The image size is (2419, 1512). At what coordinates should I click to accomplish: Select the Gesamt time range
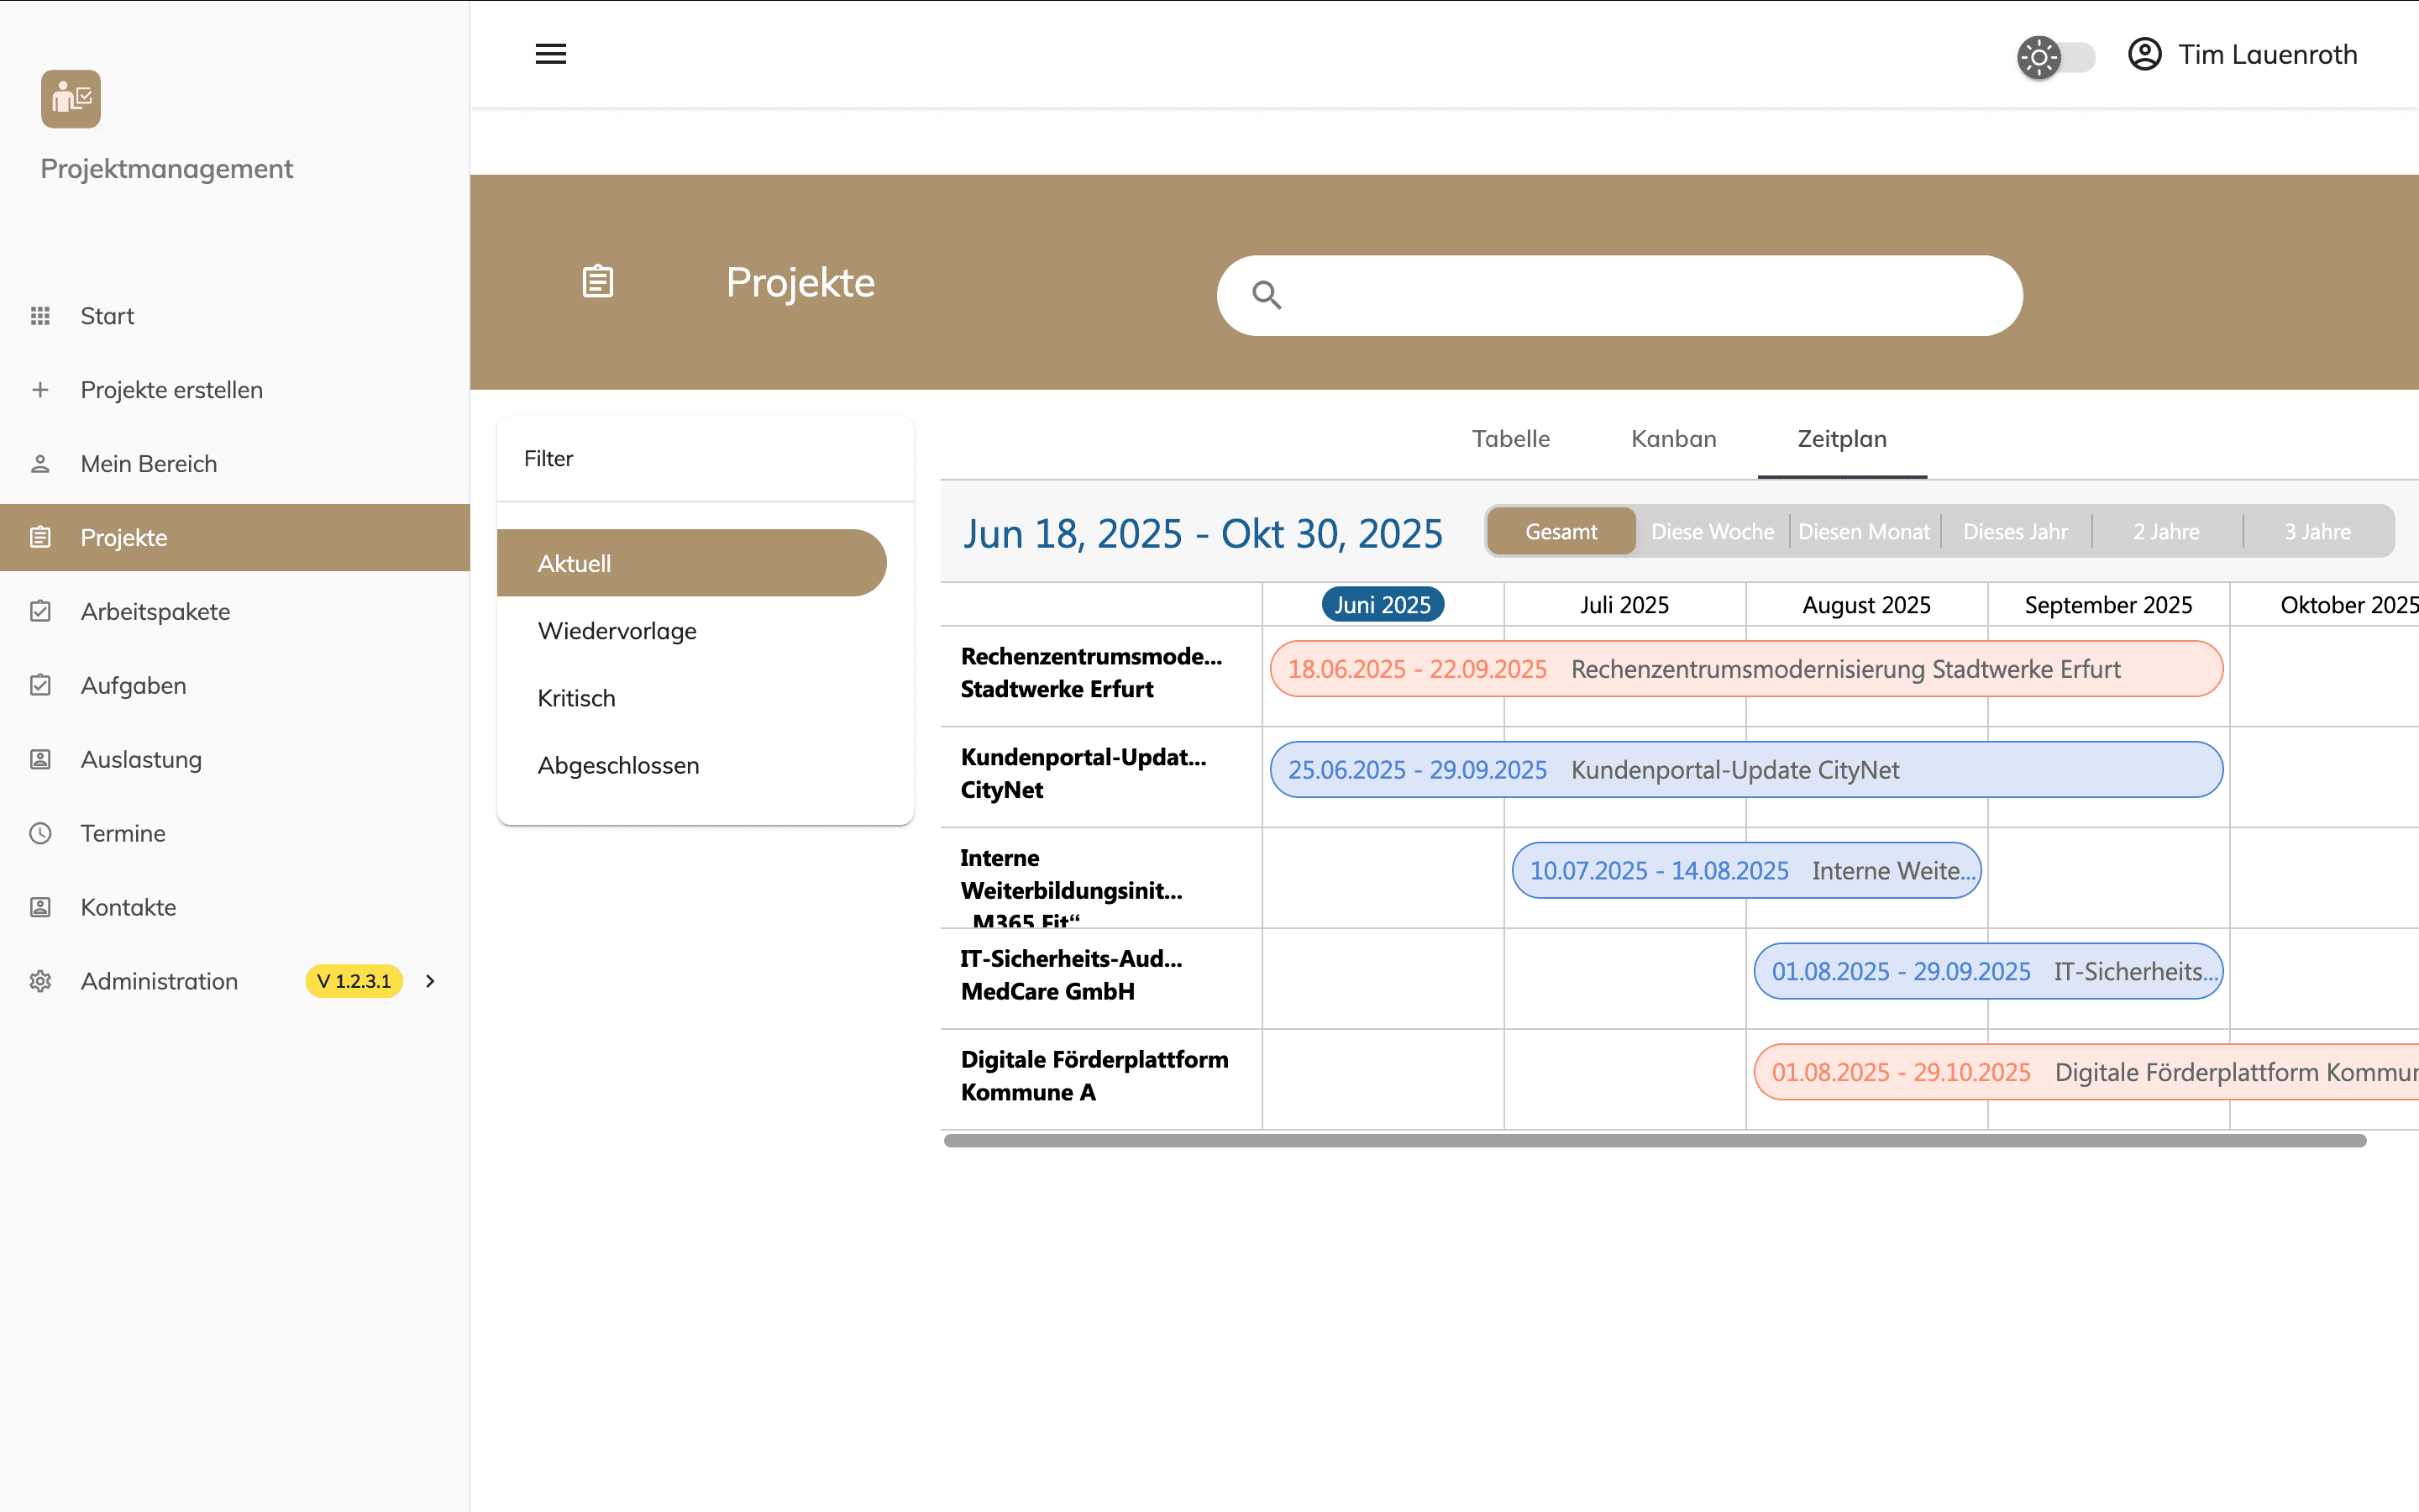pyautogui.click(x=1561, y=531)
